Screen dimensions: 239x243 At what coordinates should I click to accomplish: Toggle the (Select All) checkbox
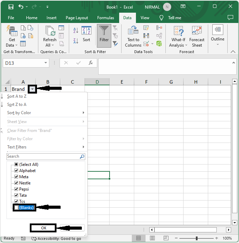click(16, 164)
